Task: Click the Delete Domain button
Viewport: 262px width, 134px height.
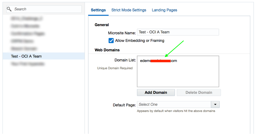Action: coord(199,92)
